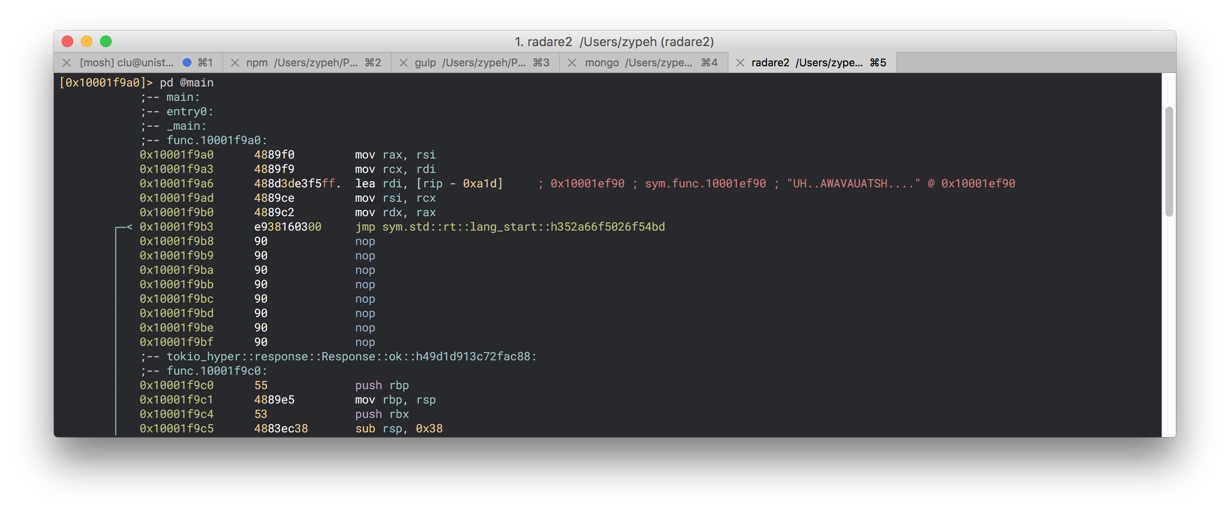Click the green zoom window button
The width and height of the screenshot is (1230, 514).
coord(106,42)
